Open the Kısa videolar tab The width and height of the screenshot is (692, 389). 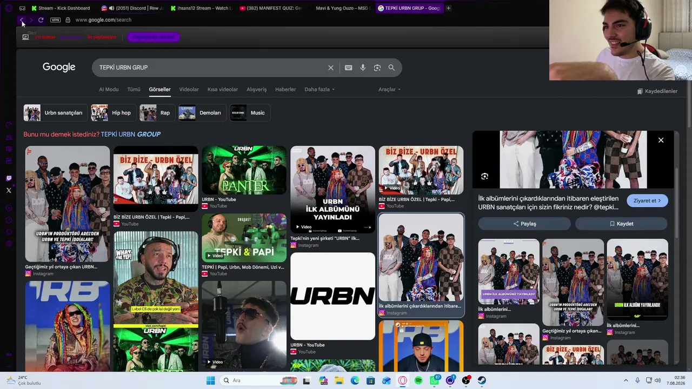coord(223,90)
